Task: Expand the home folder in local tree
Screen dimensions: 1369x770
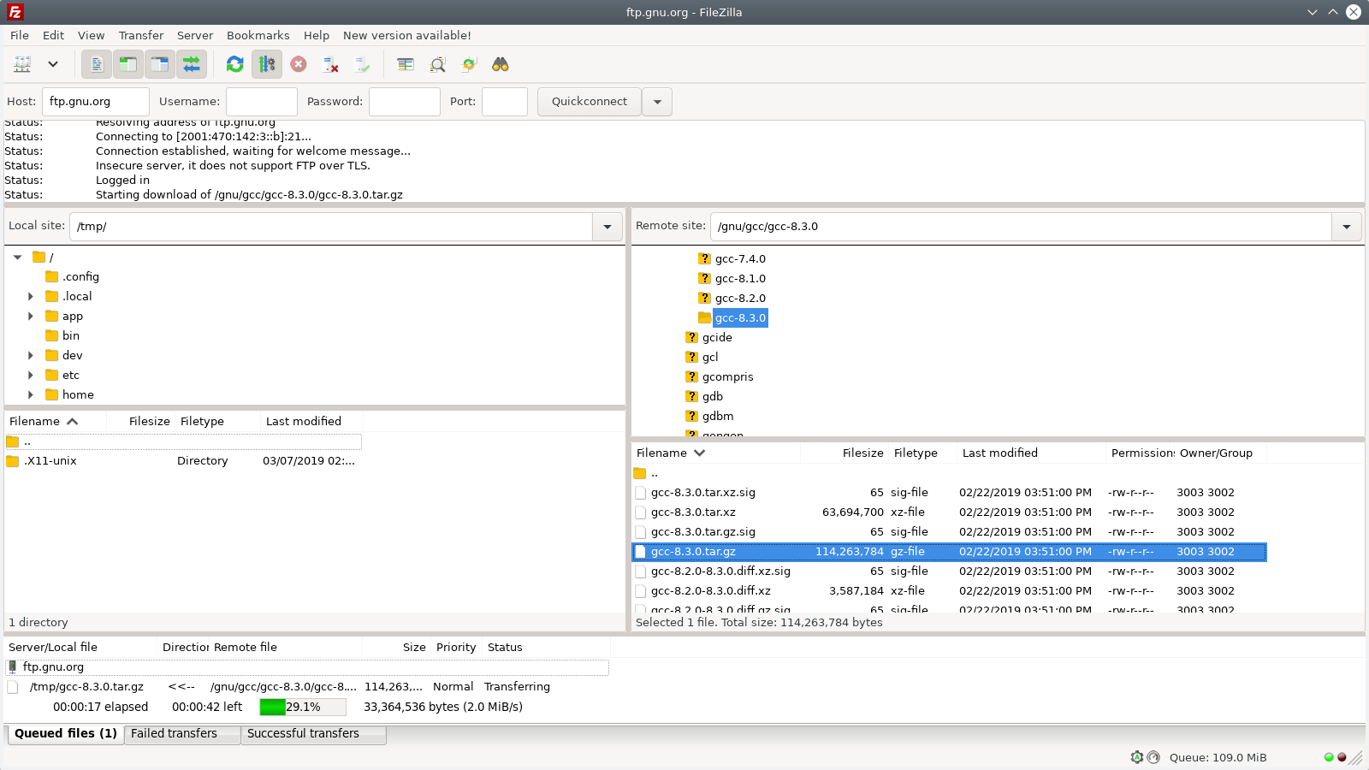Action: 31,394
